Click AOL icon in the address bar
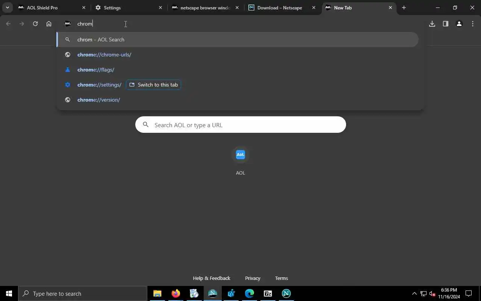The height and width of the screenshot is (301, 481). tap(68, 24)
